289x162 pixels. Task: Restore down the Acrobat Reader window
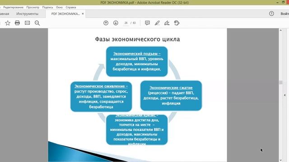coord(283,2)
